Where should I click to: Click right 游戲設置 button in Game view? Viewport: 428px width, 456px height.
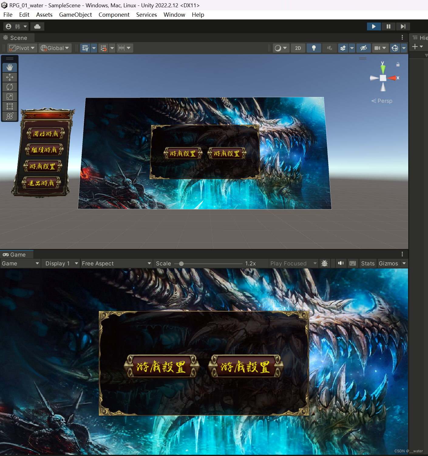(246, 366)
